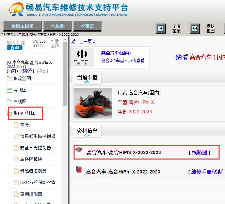Expand 系统电路图 tree item
The width and height of the screenshot is (225, 204).
click(25, 113)
